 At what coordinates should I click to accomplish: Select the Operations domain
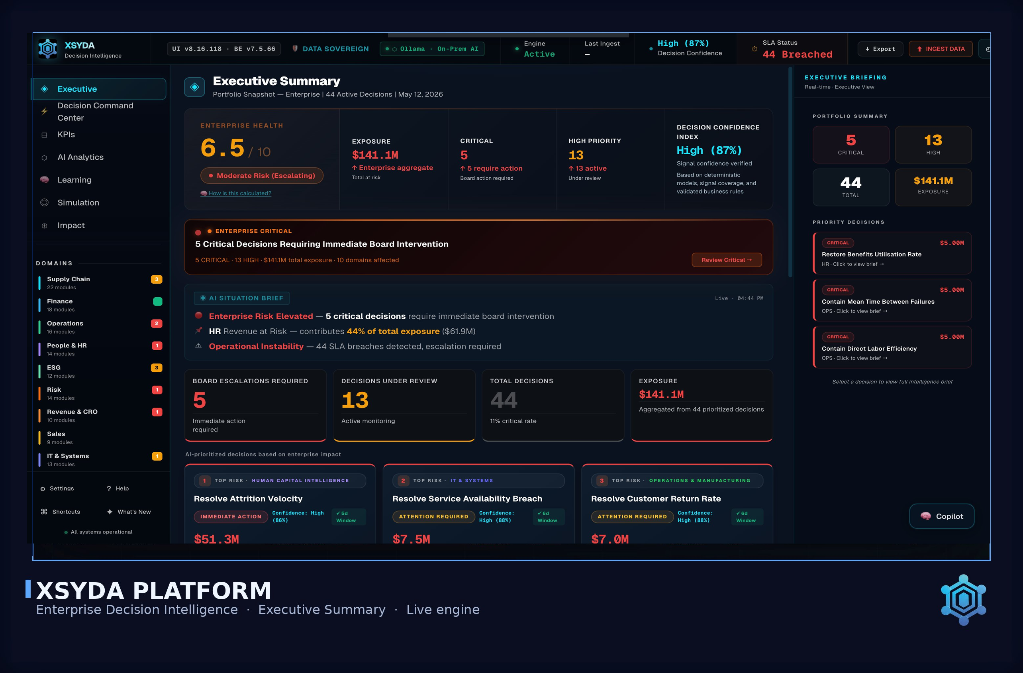coord(100,327)
